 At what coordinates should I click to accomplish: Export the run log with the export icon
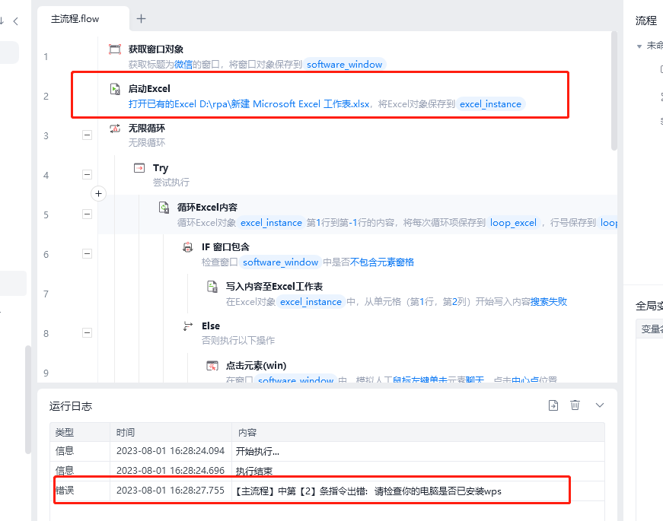pos(553,405)
